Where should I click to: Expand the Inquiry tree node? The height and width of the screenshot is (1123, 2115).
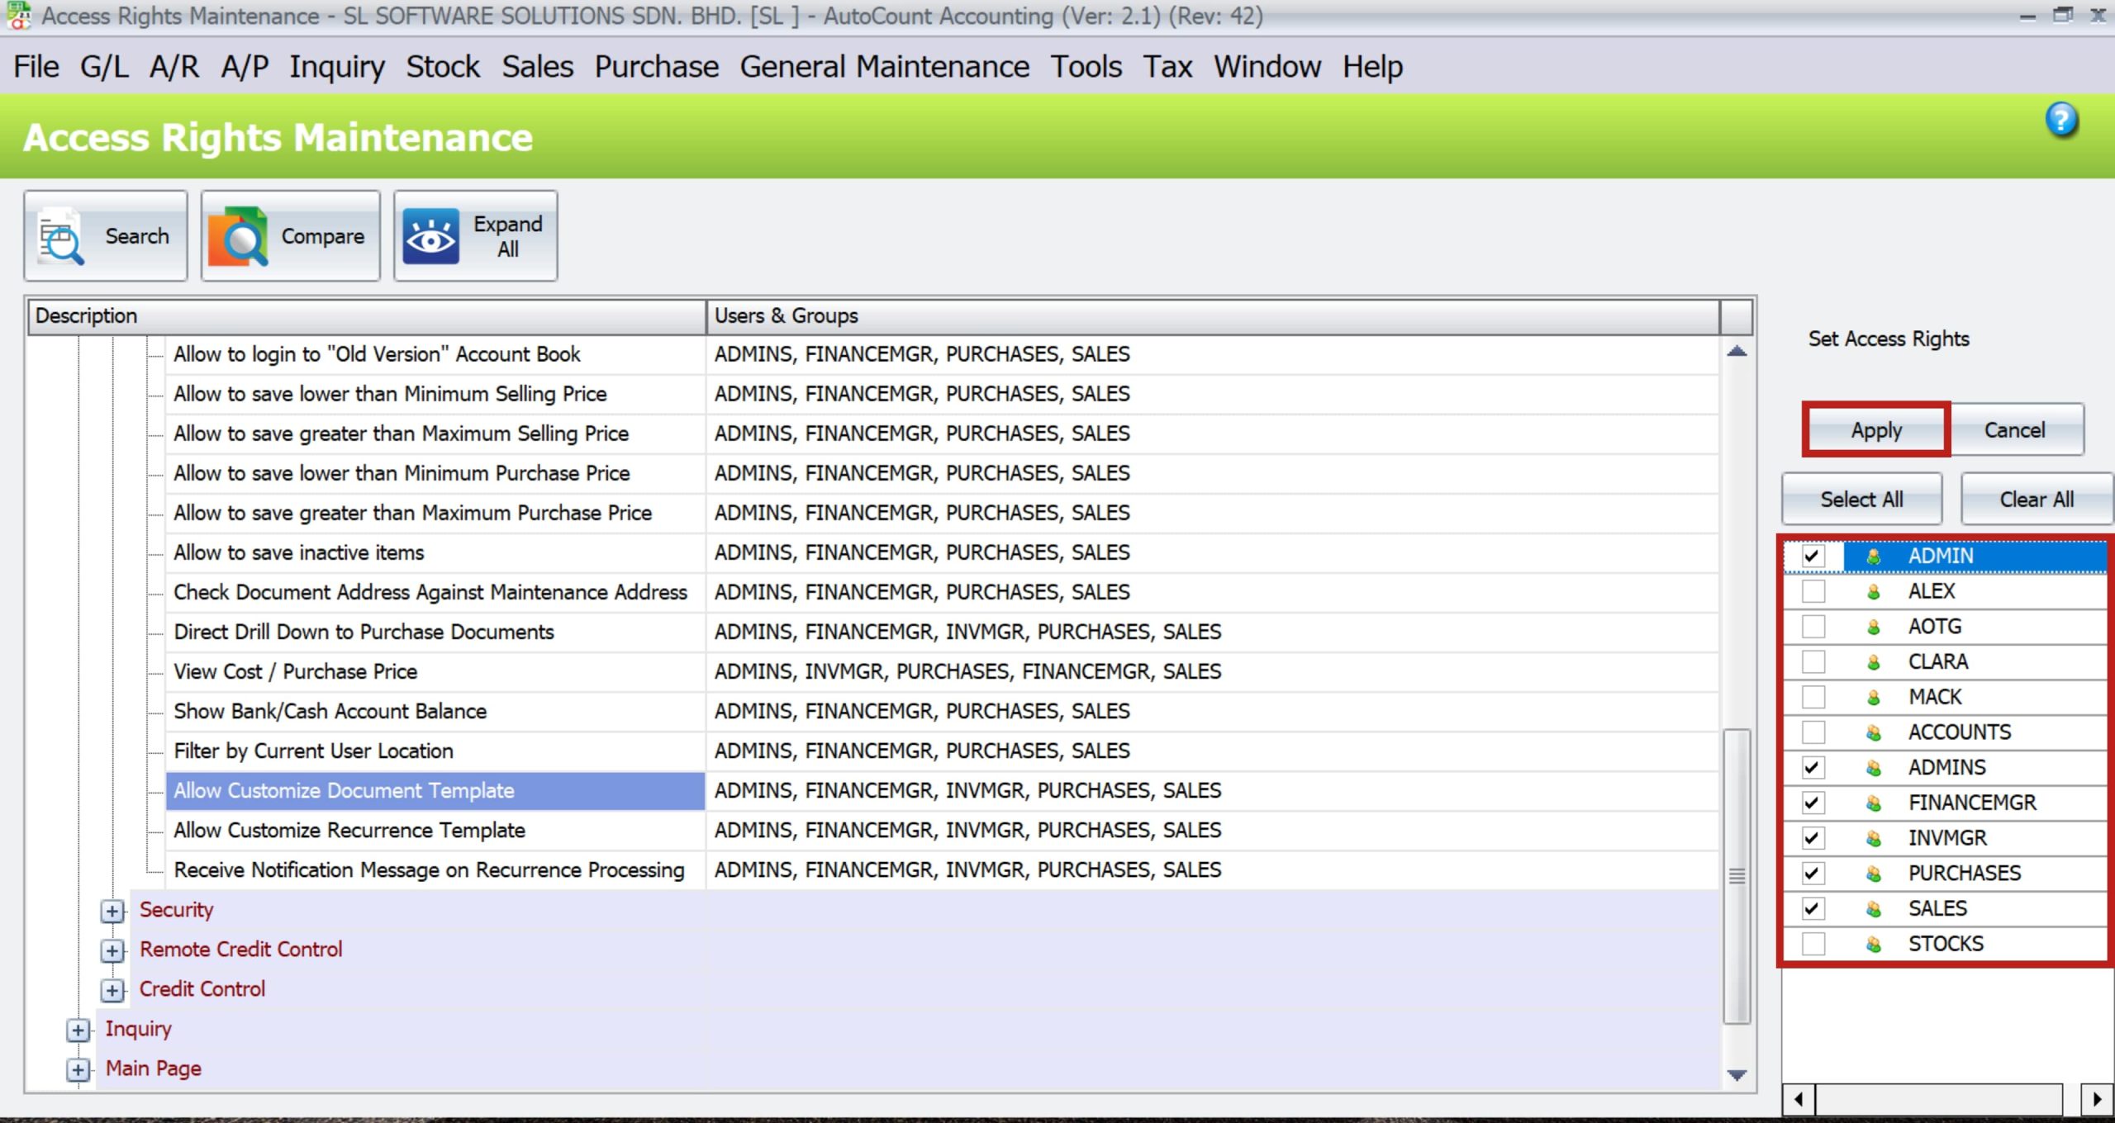click(78, 1030)
